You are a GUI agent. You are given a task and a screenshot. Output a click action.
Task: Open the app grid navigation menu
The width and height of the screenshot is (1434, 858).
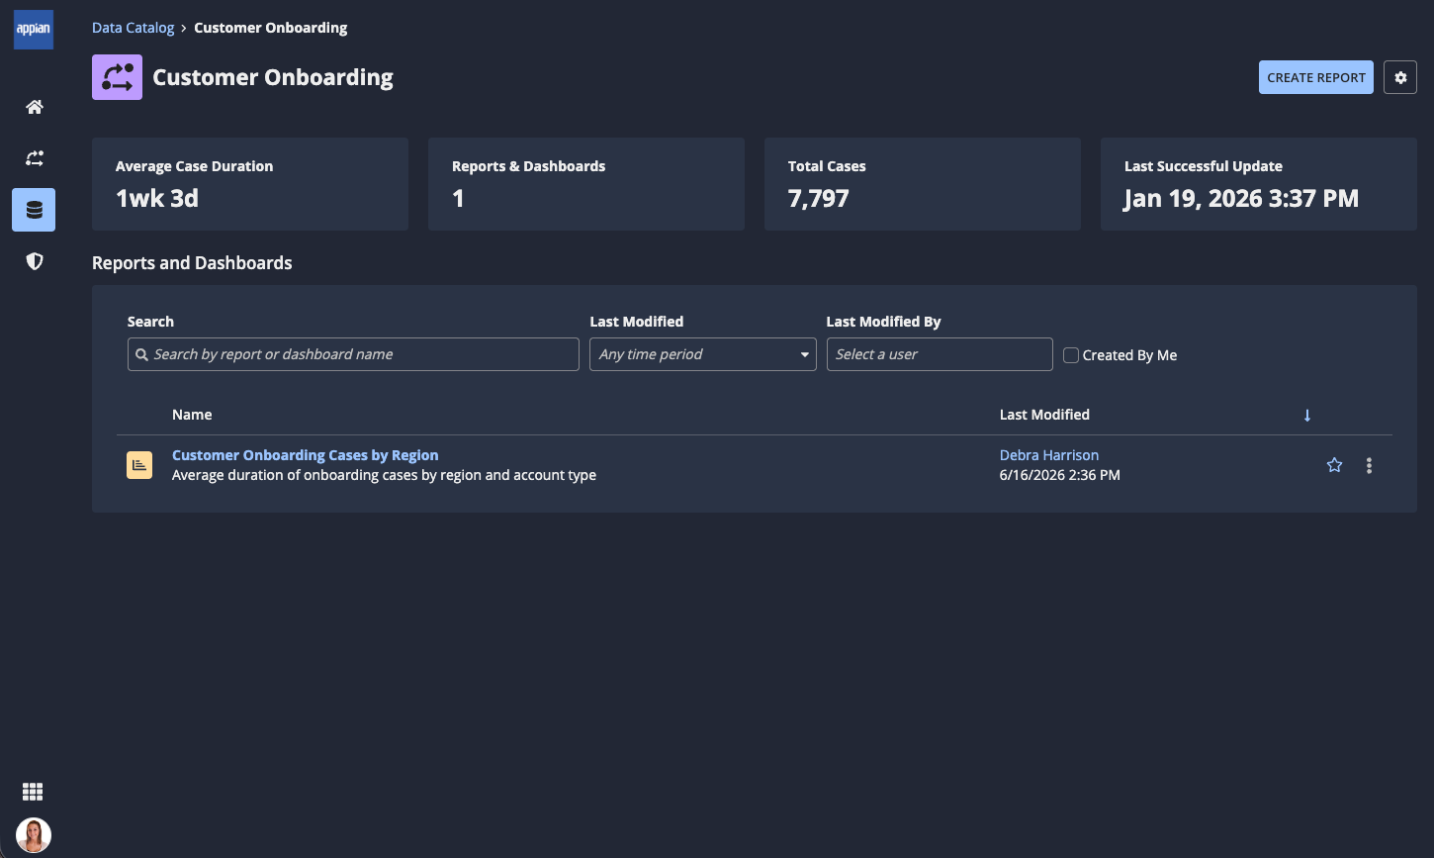click(x=33, y=792)
